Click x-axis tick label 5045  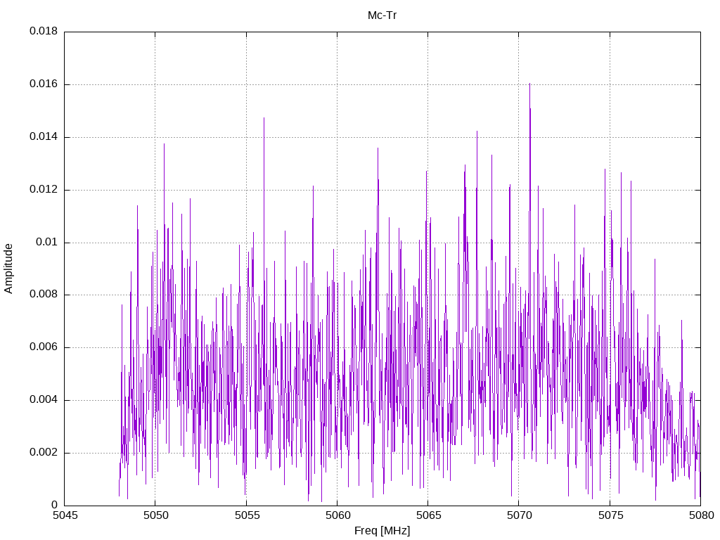pyautogui.click(x=65, y=515)
